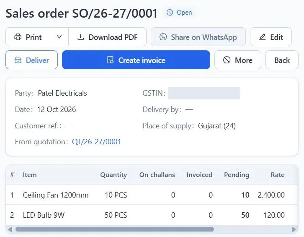Viewport: 304px width, 237px height.
Task: Select the Ceiling Fan 1200mm item
Action: 56,195
